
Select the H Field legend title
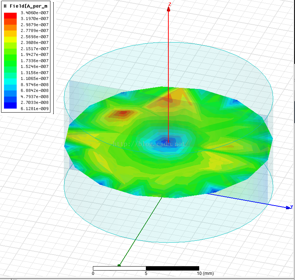(x=26, y=6)
